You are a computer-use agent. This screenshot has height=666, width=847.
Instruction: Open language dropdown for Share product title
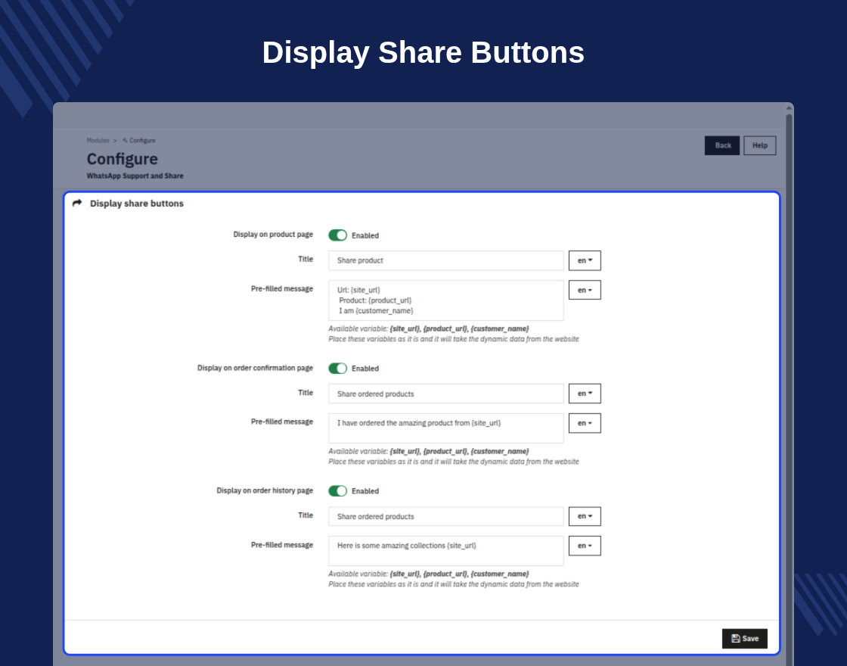tap(585, 260)
